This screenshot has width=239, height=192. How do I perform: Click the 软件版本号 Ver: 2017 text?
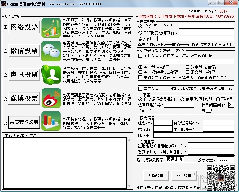(x=208, y=11)
